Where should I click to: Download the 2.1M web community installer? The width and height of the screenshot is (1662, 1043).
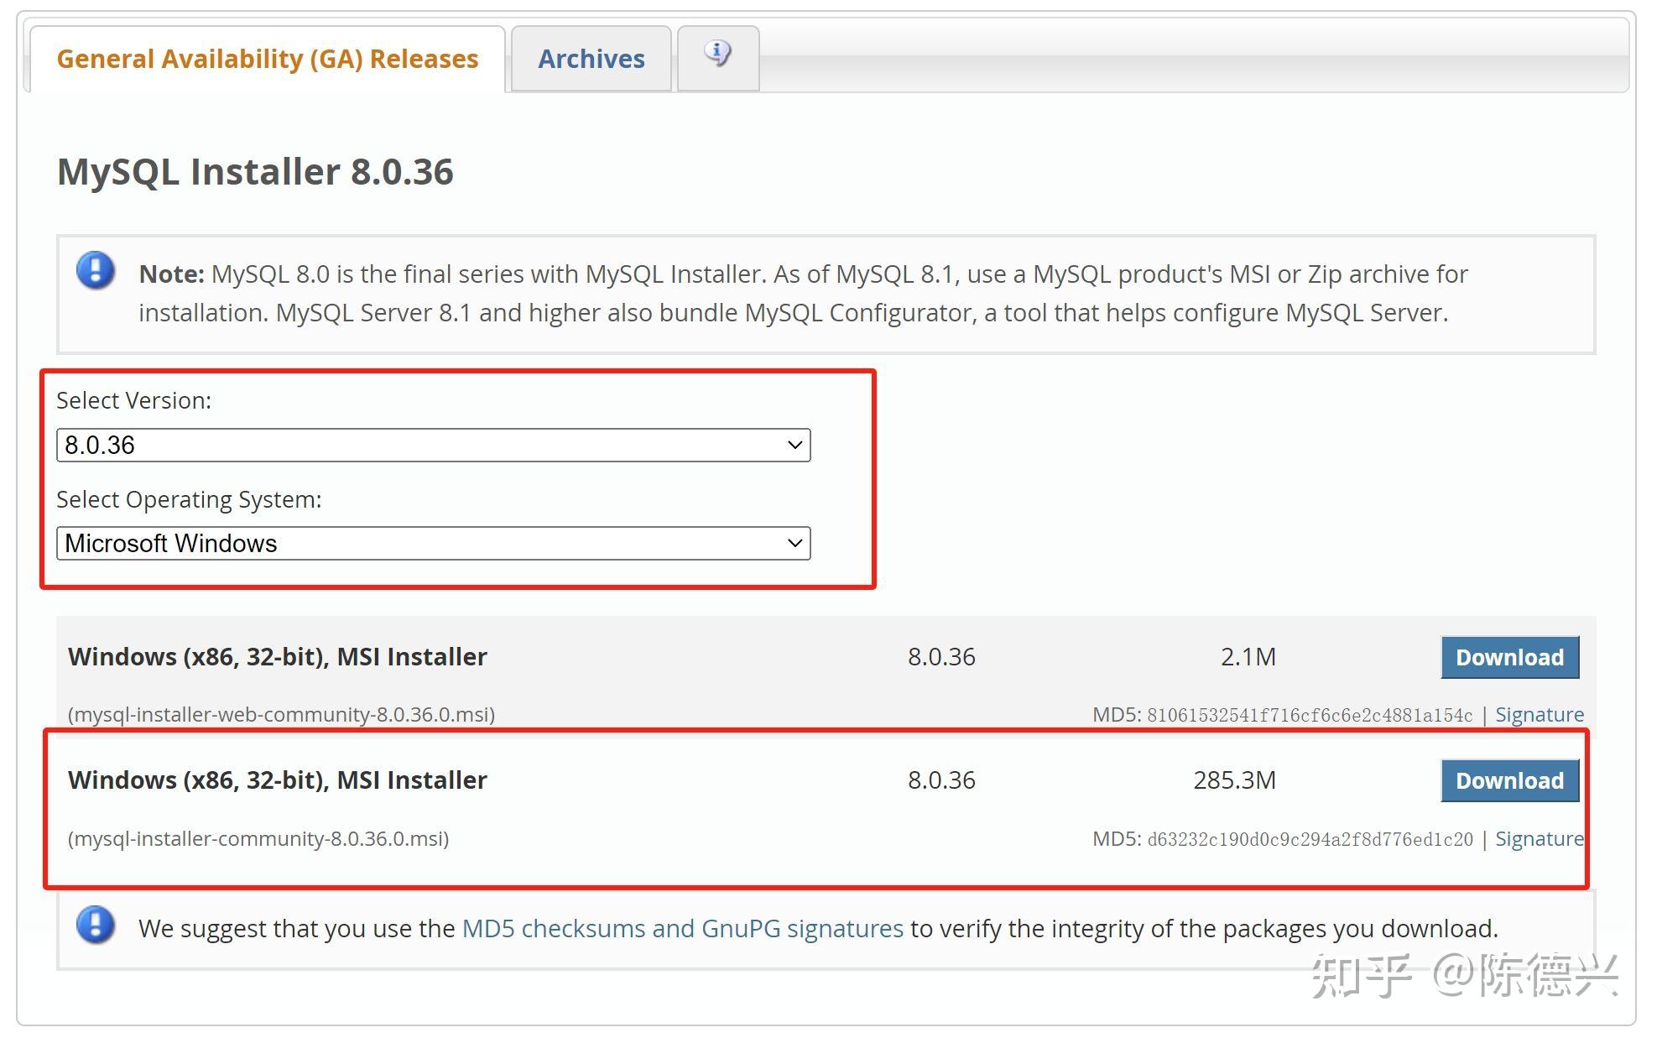click(1508, 657)
